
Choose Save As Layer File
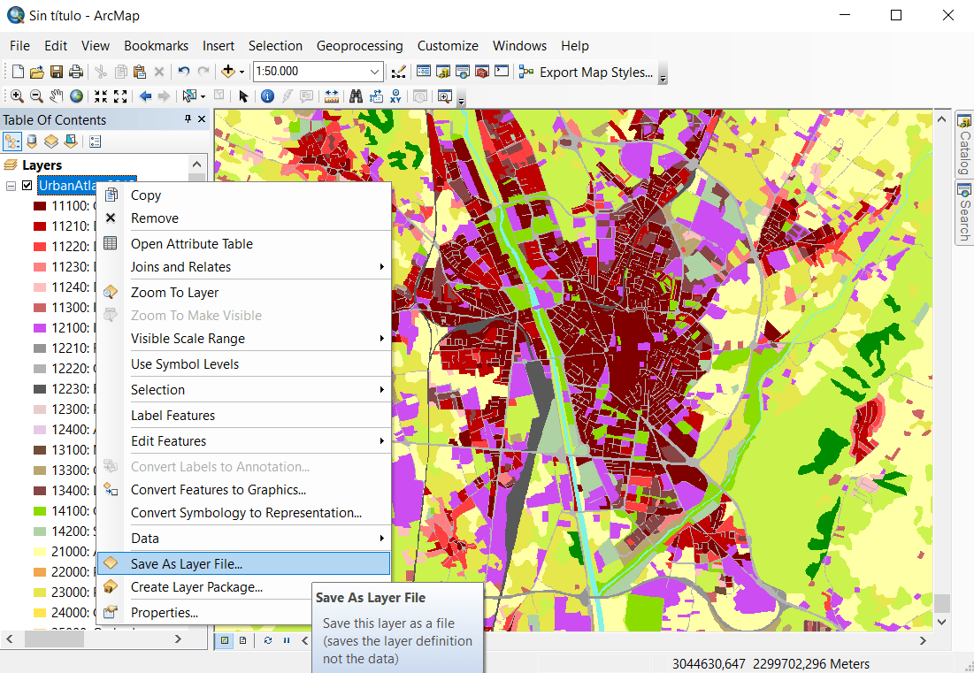[x=243, y=563]
